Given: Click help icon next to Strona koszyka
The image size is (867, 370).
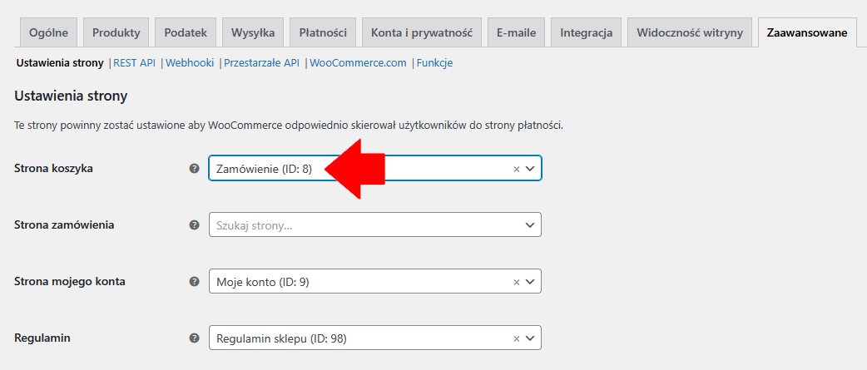Looking at the screenshot, I should (194, 168).
